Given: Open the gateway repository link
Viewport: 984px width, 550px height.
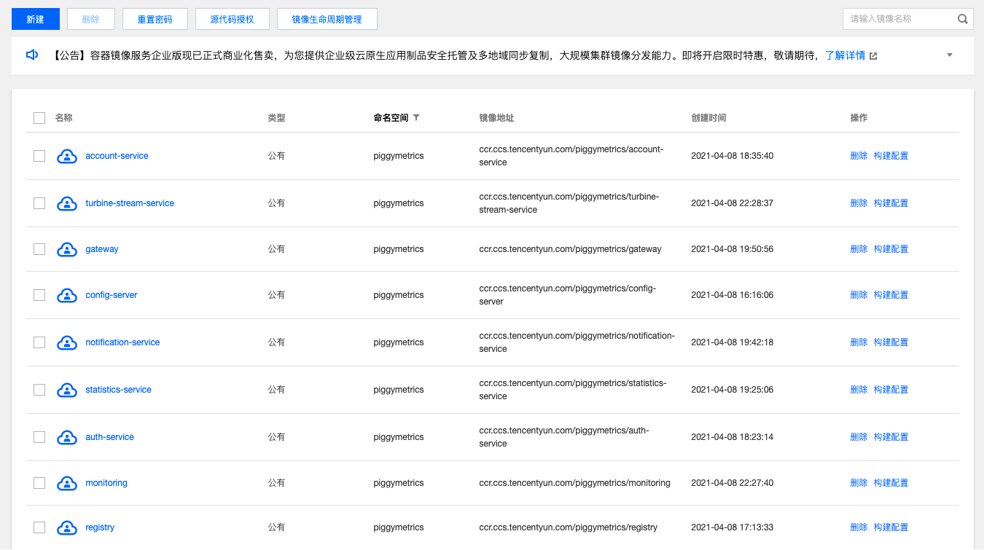Looking at the screenshot, I should pos(102,249).
